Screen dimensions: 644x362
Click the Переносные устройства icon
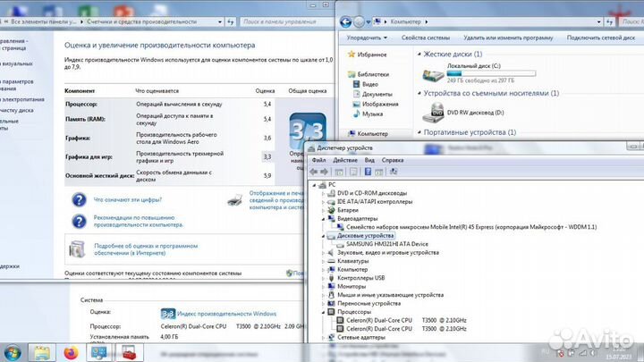332,303
